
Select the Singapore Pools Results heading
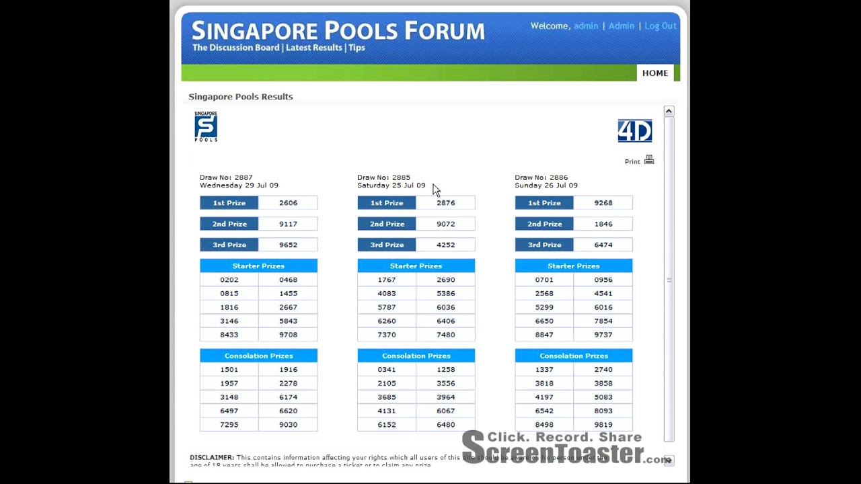241,97
